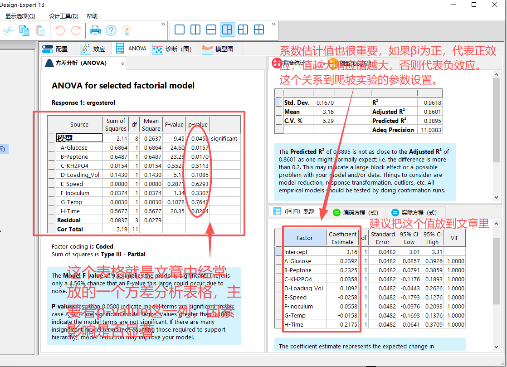Switch to single pane layout
The height and width of the screenshot is (367, 507).
180,30
